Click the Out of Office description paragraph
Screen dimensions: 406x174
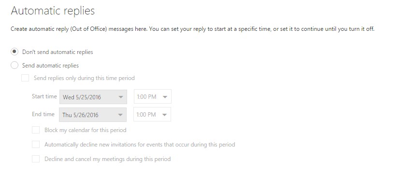click(193, 29)
